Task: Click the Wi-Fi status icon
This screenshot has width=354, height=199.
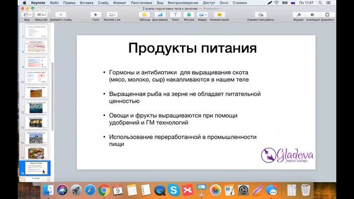Action: tap(277, 3)
